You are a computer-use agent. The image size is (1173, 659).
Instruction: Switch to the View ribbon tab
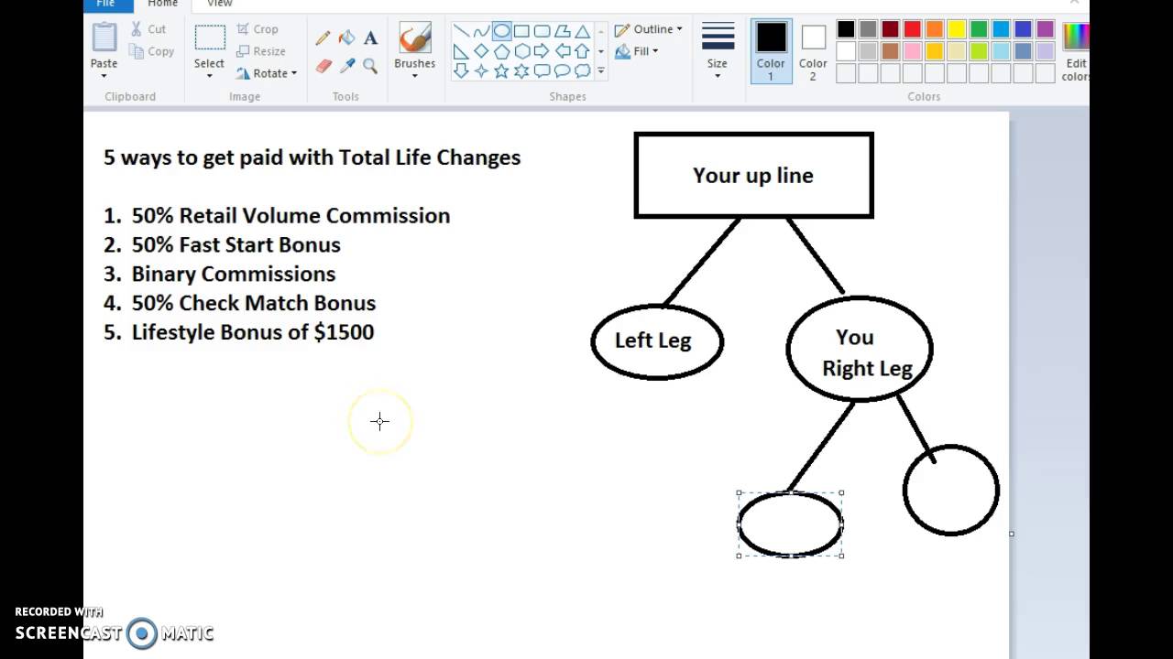tap(220, 4)
